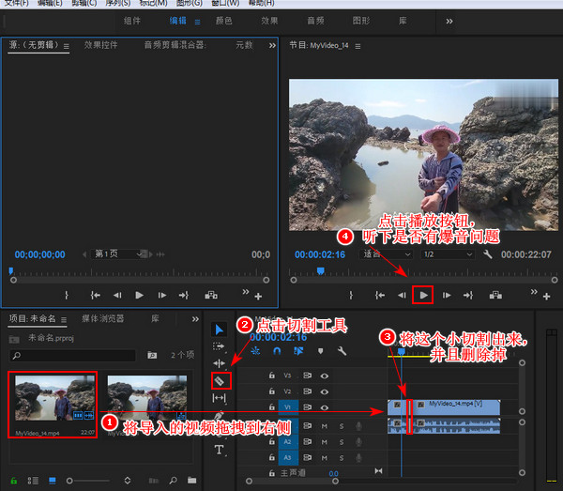Expand project panel hidden tabs chevron
The width and height of the screenshot is (563, 491).
pos(195,319)
